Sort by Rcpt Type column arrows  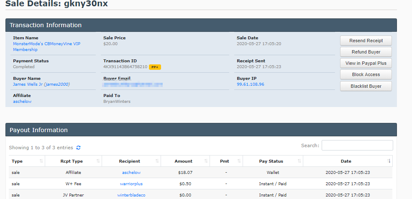coord(98,161)
